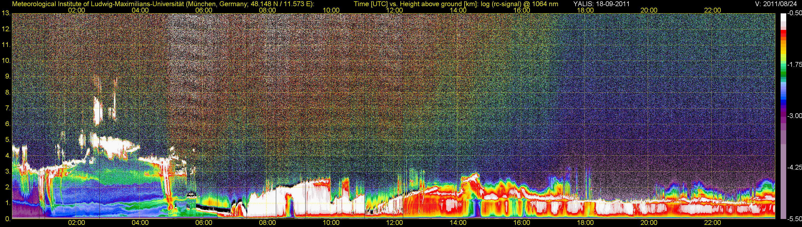This screenshot has width=802, height=227.
Task: Click height axis label '7.'
Action: pos(8,108)
